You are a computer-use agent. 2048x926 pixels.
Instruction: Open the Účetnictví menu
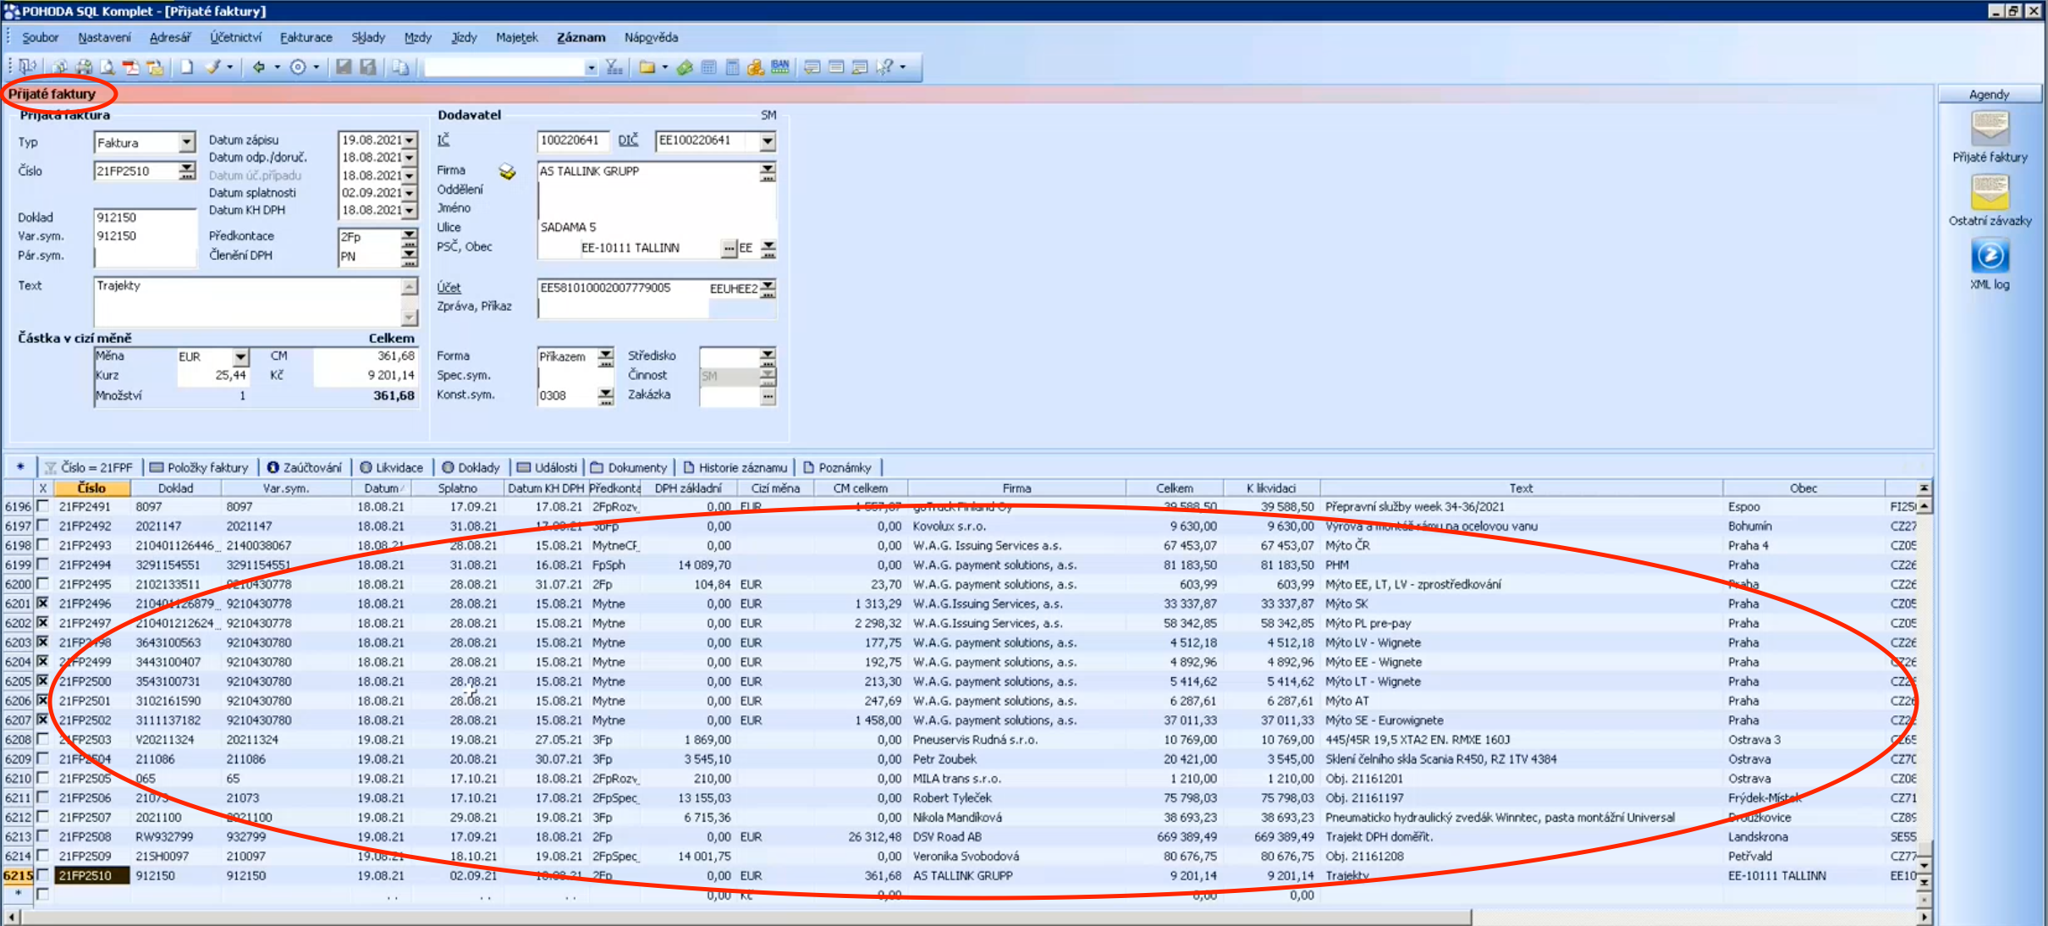coord(235,37)
